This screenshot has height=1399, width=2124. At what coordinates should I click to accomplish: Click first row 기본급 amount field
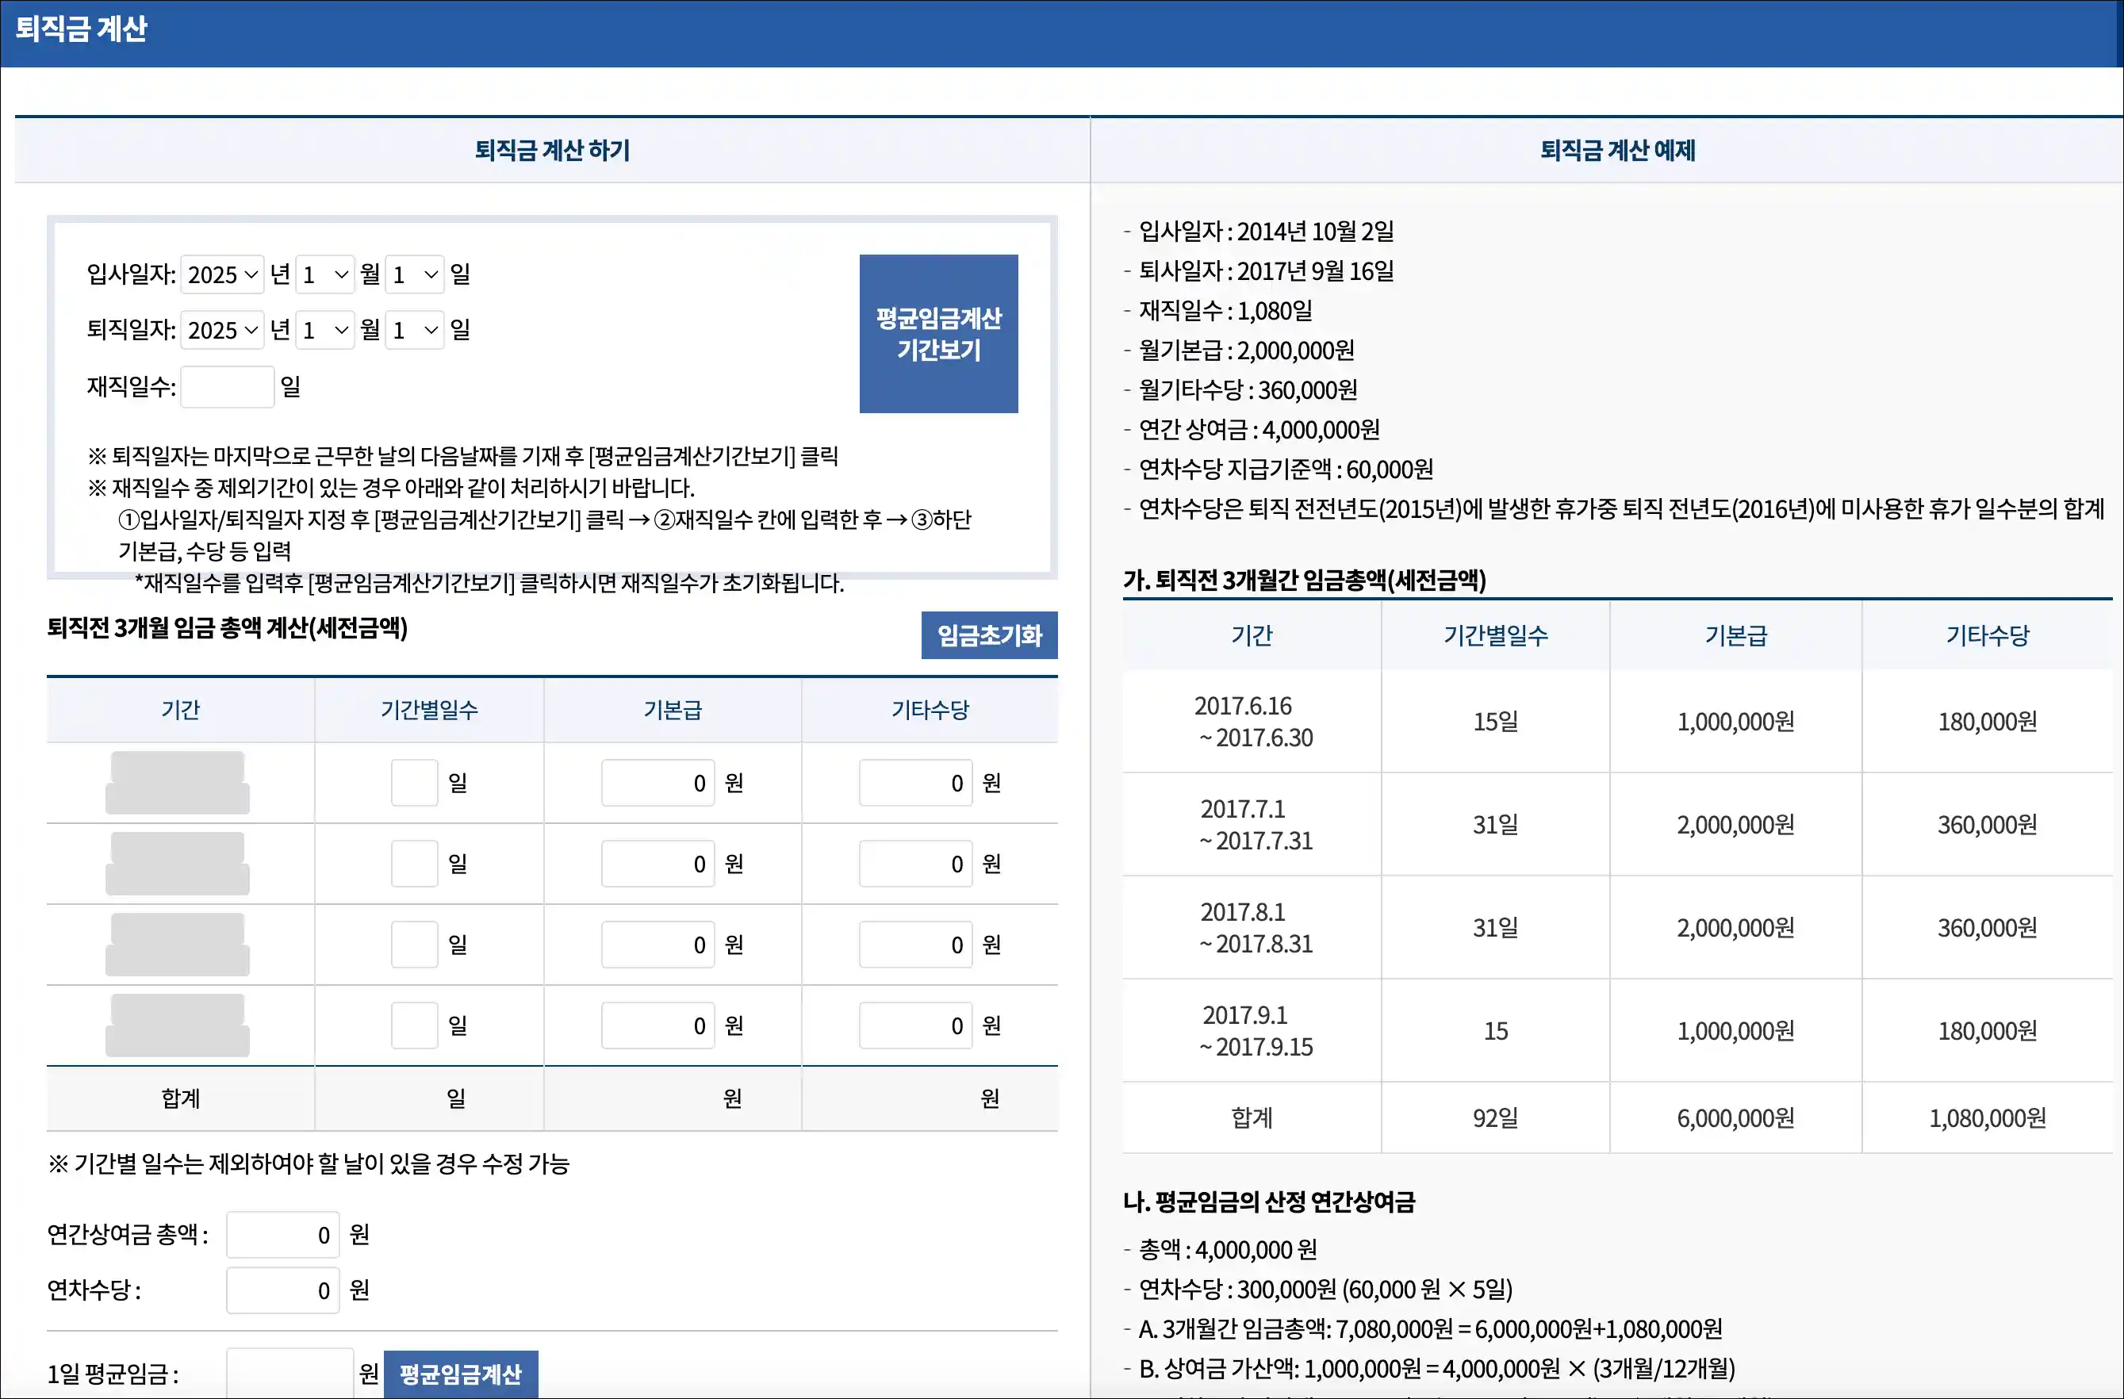[x=658, y=783]
